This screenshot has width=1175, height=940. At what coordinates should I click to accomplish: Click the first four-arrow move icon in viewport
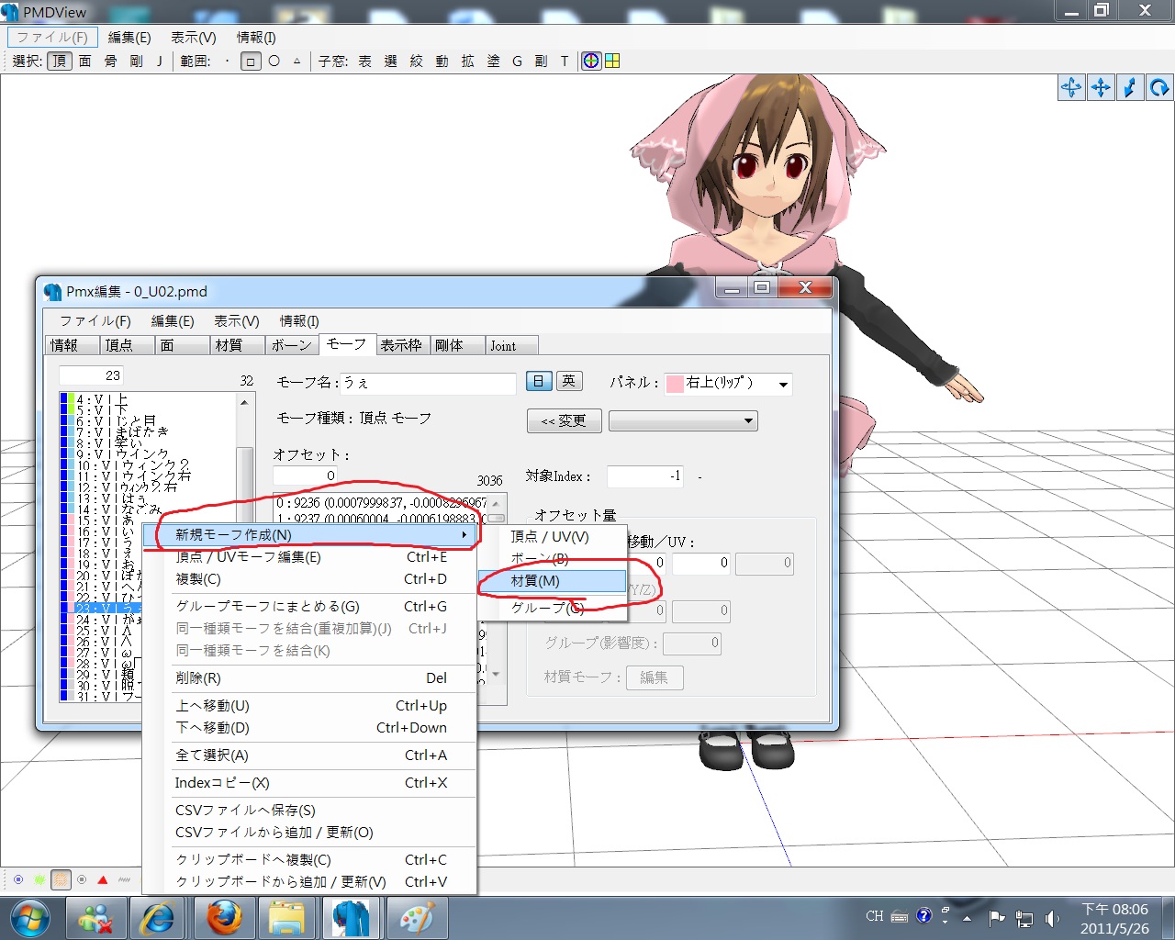(x=1071, y=87)
